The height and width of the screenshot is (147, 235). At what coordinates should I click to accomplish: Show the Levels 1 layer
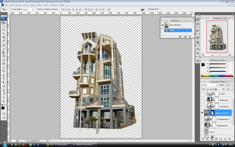pyautogui.click(x=202, y=94)
